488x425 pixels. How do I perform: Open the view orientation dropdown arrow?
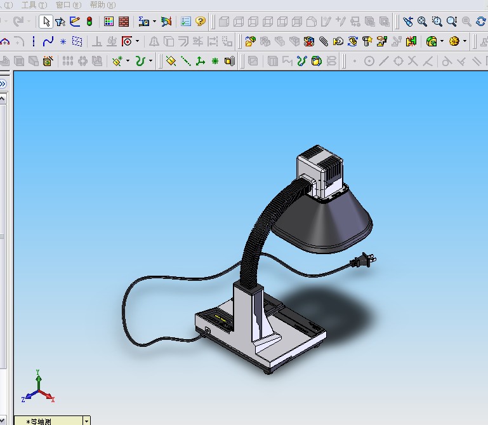86,421
